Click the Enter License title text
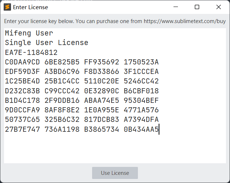The width and height of the screenshot is (230, 183). coord(30,7)
